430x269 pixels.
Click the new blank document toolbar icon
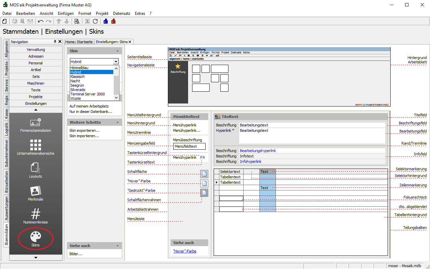click(5, 21)
